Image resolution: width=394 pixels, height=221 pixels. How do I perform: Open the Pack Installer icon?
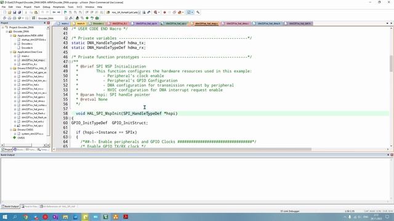97,18
